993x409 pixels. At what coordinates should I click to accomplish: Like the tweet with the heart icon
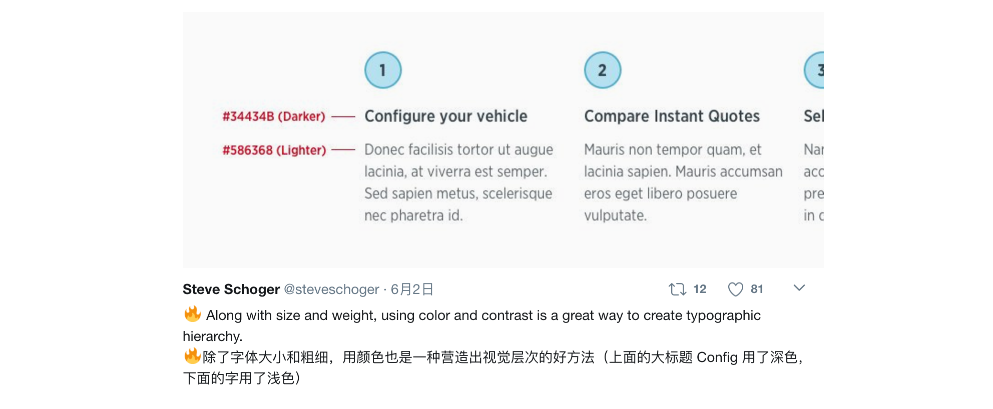tap(735, 289)
